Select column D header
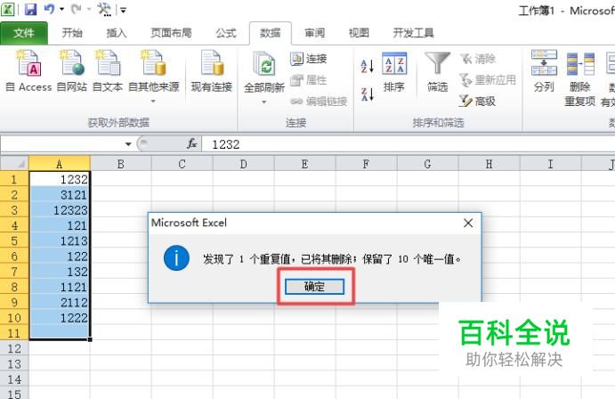The width and height of the screenshot is (615, 399). tap(244, 164)
